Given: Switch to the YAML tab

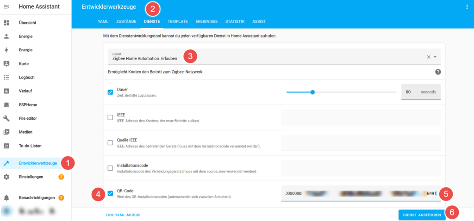Looking at the screenshot, I should tap(103, 21).
